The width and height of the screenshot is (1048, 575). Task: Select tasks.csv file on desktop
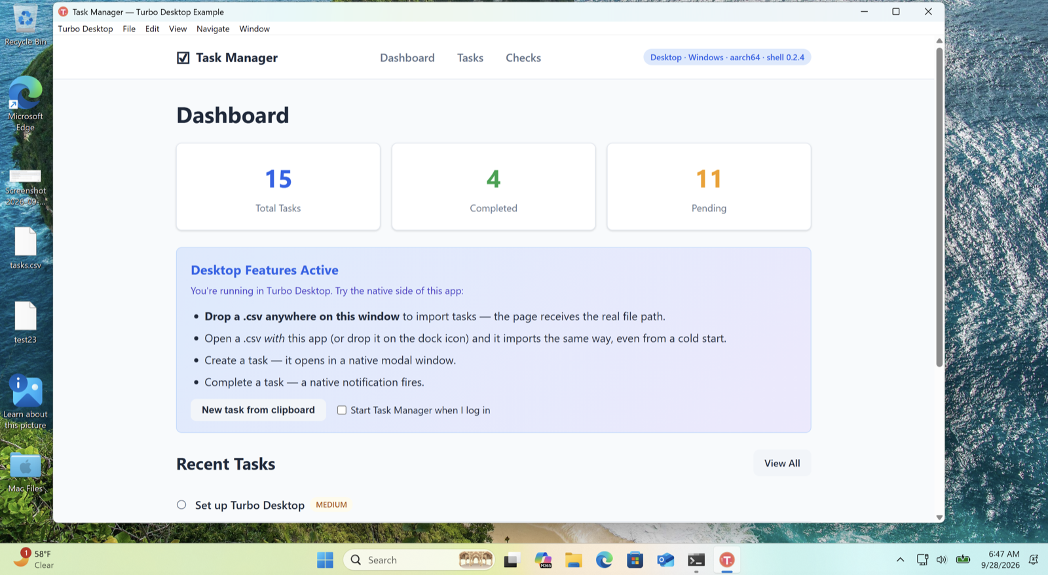click(x=26, y=248)
